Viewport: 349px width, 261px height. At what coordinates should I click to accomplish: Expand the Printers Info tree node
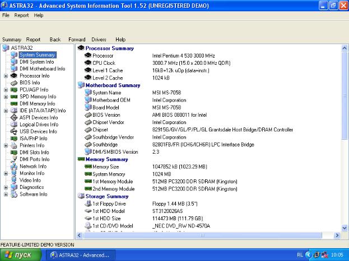pos(6,145)
